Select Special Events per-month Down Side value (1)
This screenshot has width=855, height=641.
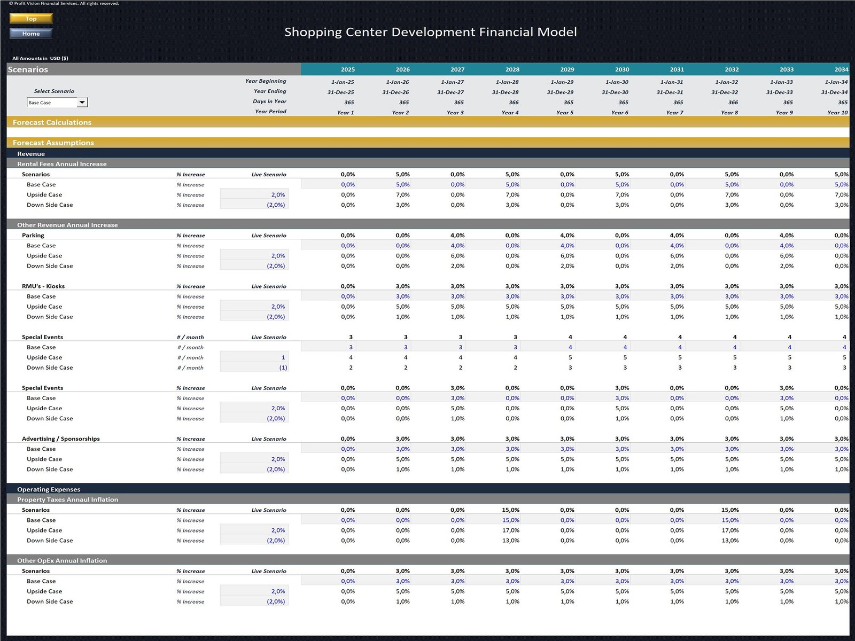point(254,368)
